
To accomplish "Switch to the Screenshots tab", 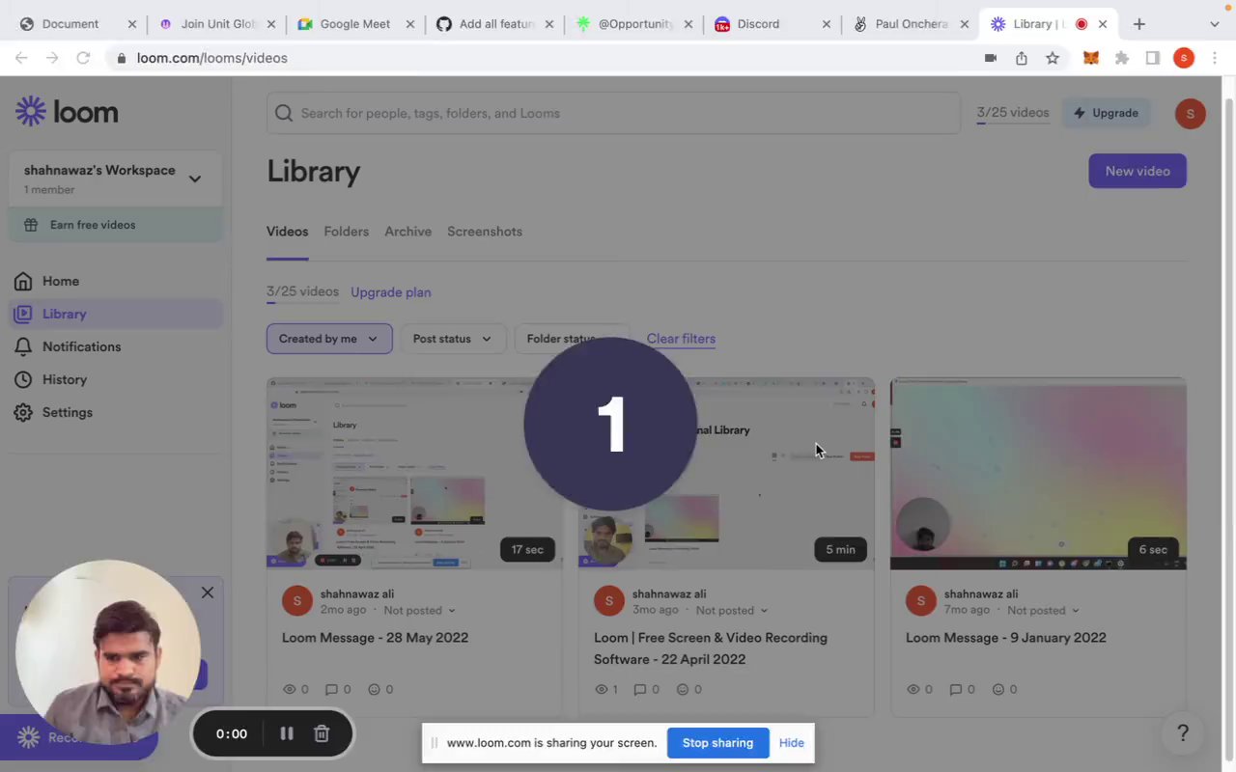I will click(x=484, y=232).
